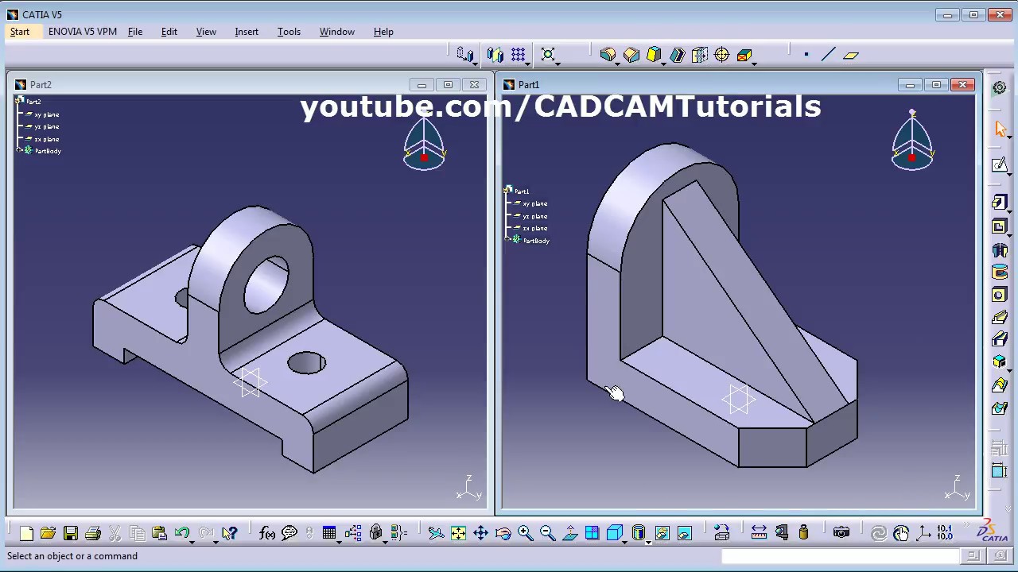Click the Capture camera icon

point(841,533)
